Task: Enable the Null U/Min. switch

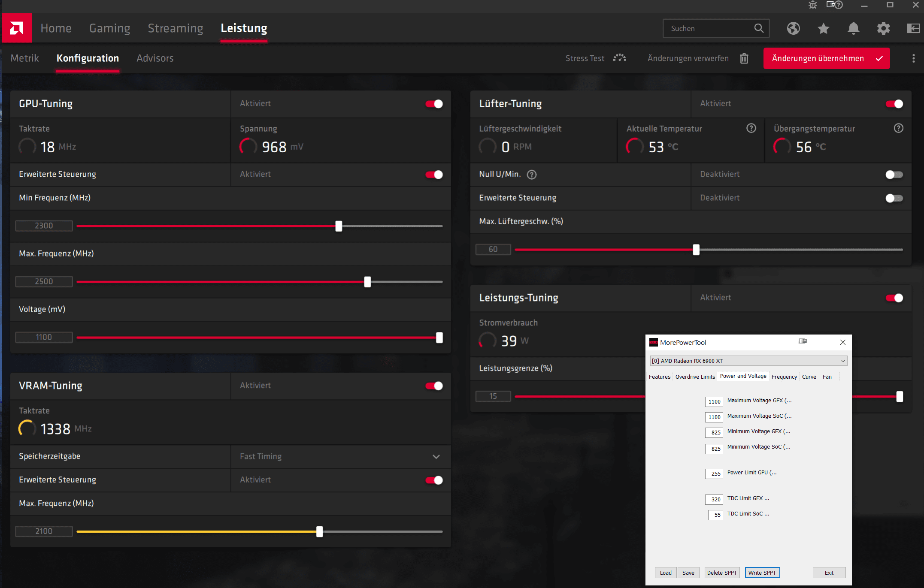Action: tap(894, 175)
